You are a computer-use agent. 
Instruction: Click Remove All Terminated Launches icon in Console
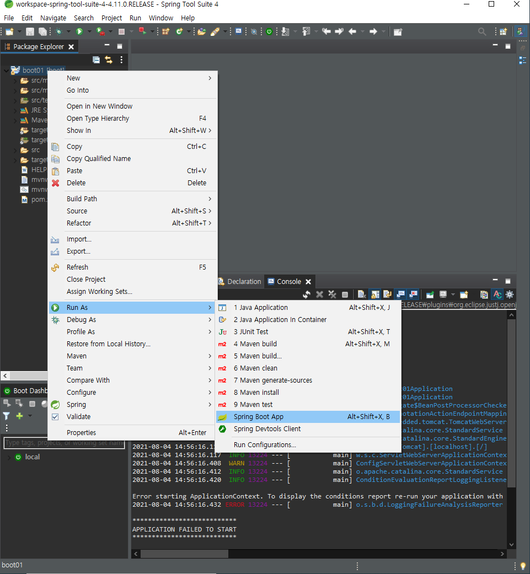click(x=332, y=294)
